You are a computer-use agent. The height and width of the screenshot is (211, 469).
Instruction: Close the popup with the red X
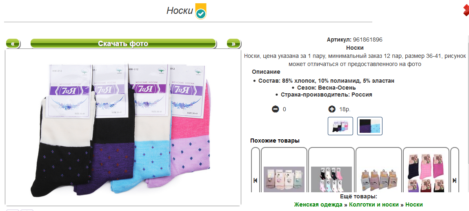pos(466,11)
